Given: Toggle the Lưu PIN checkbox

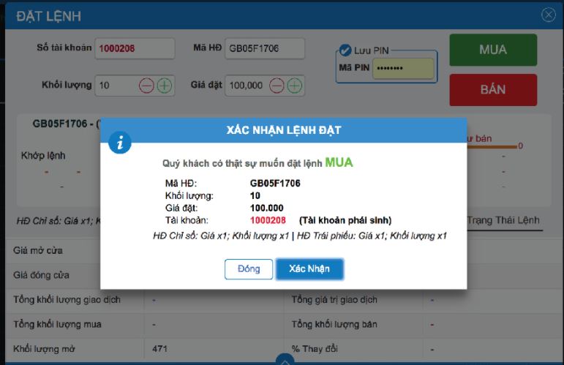Looking at the screenshot, I should (345, 50).
